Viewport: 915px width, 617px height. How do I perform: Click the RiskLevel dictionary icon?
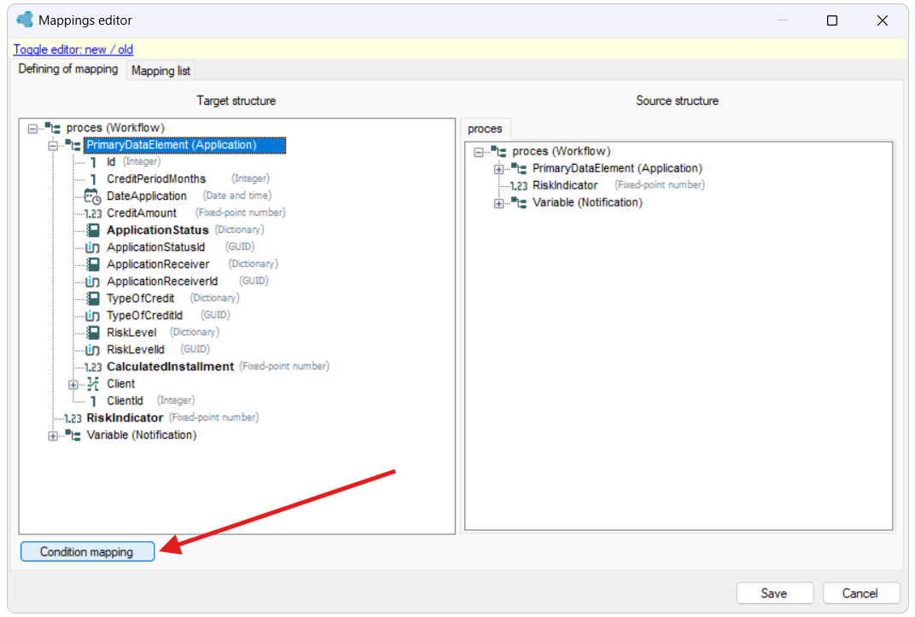click(93, 333)
